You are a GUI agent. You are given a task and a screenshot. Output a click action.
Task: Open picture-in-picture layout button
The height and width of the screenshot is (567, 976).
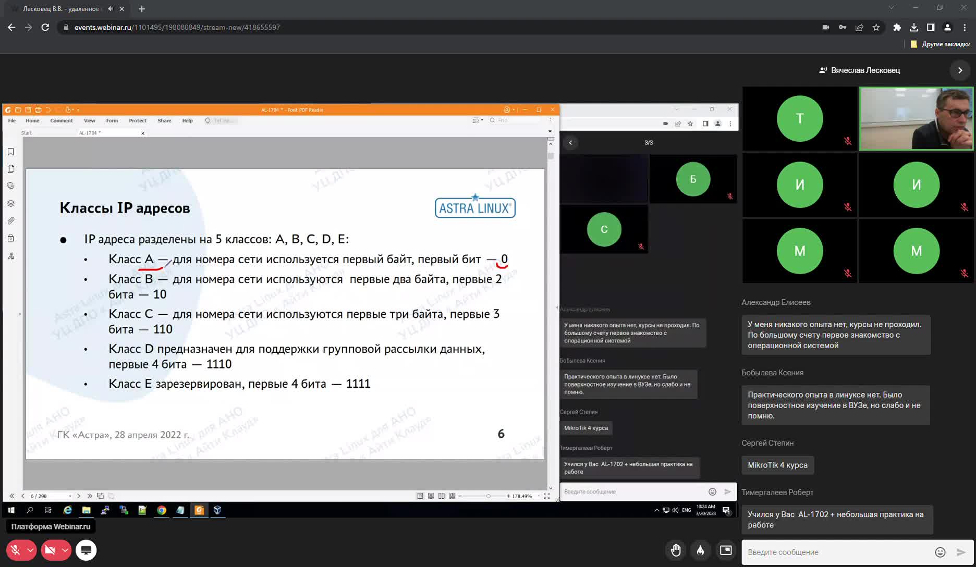(726, 550)
